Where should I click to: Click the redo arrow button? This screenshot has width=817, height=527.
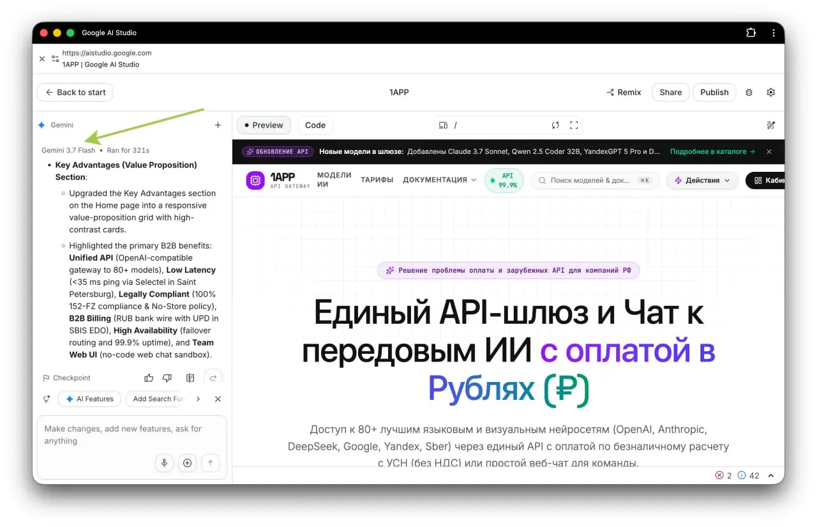[213, 378]
